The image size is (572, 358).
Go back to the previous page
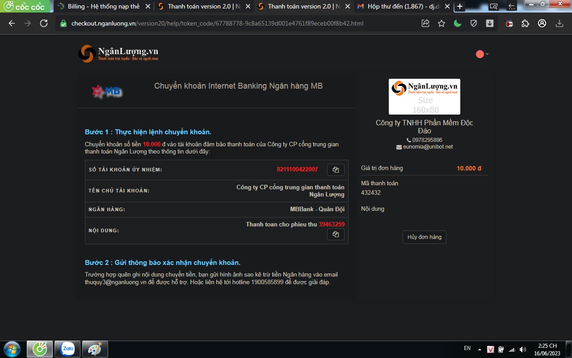point(12,23)
